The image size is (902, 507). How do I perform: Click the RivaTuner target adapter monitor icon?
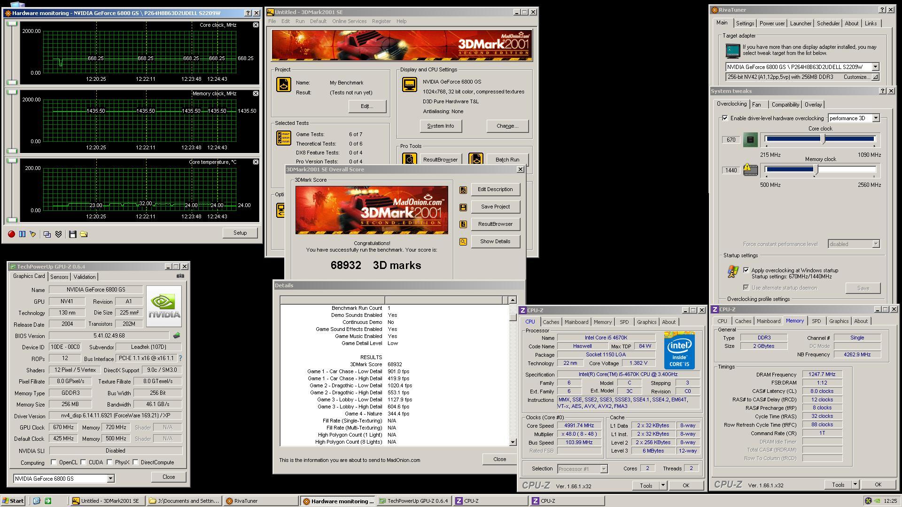[732, 50]
